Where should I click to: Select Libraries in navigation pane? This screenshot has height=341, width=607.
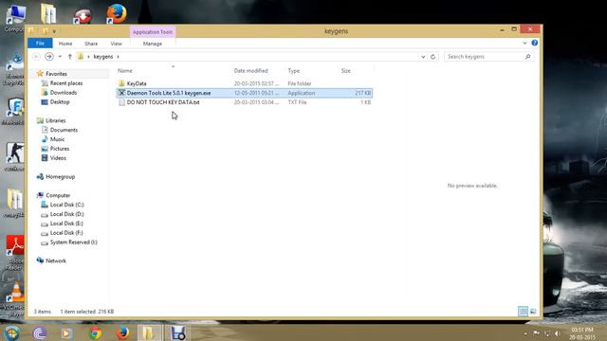pos(55,120)
